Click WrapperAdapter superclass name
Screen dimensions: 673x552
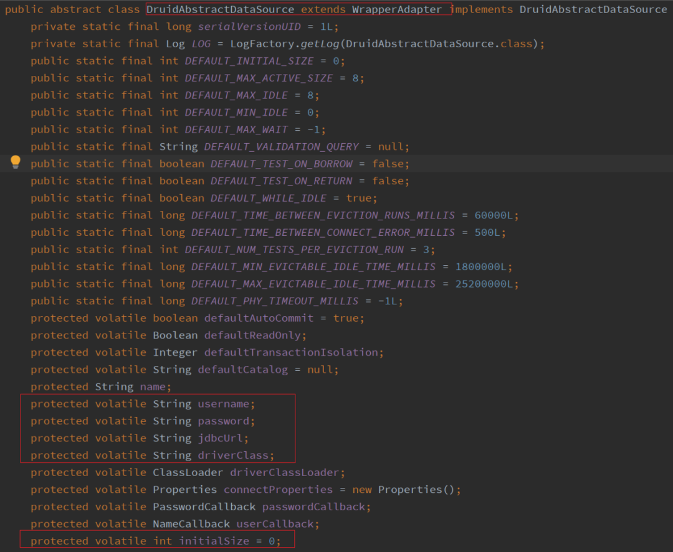[x=396, y=9]
